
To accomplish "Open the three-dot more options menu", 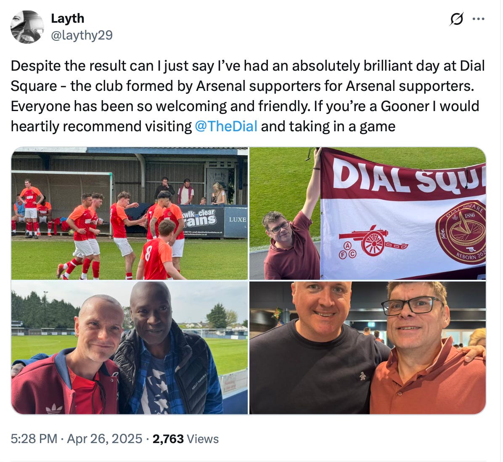I will coord(479,19).
